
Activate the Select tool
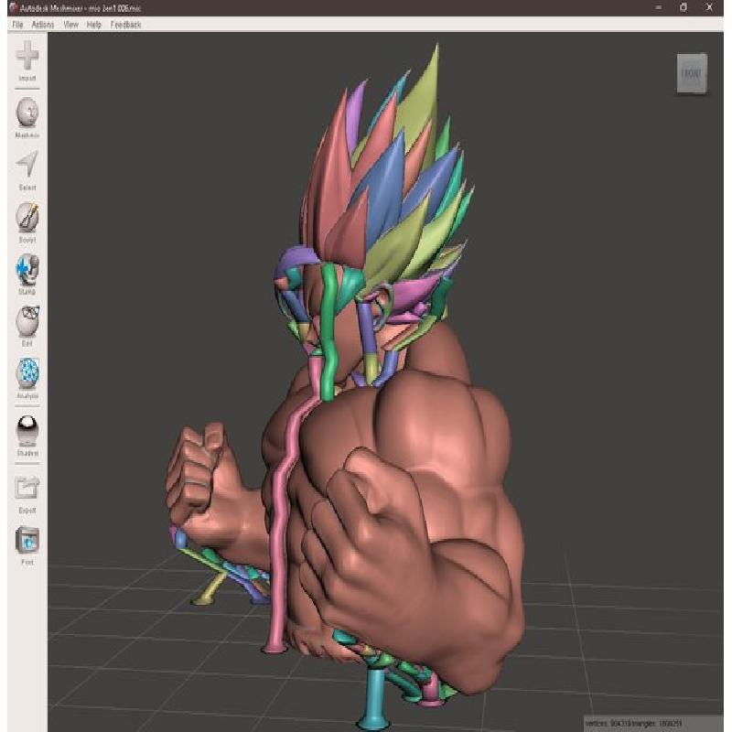click(27, 164)
